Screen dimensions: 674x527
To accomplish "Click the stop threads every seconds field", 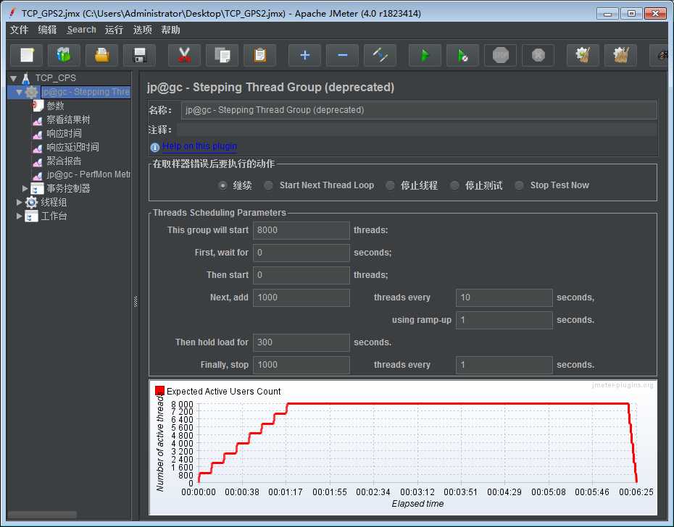I will pos(504,365).
